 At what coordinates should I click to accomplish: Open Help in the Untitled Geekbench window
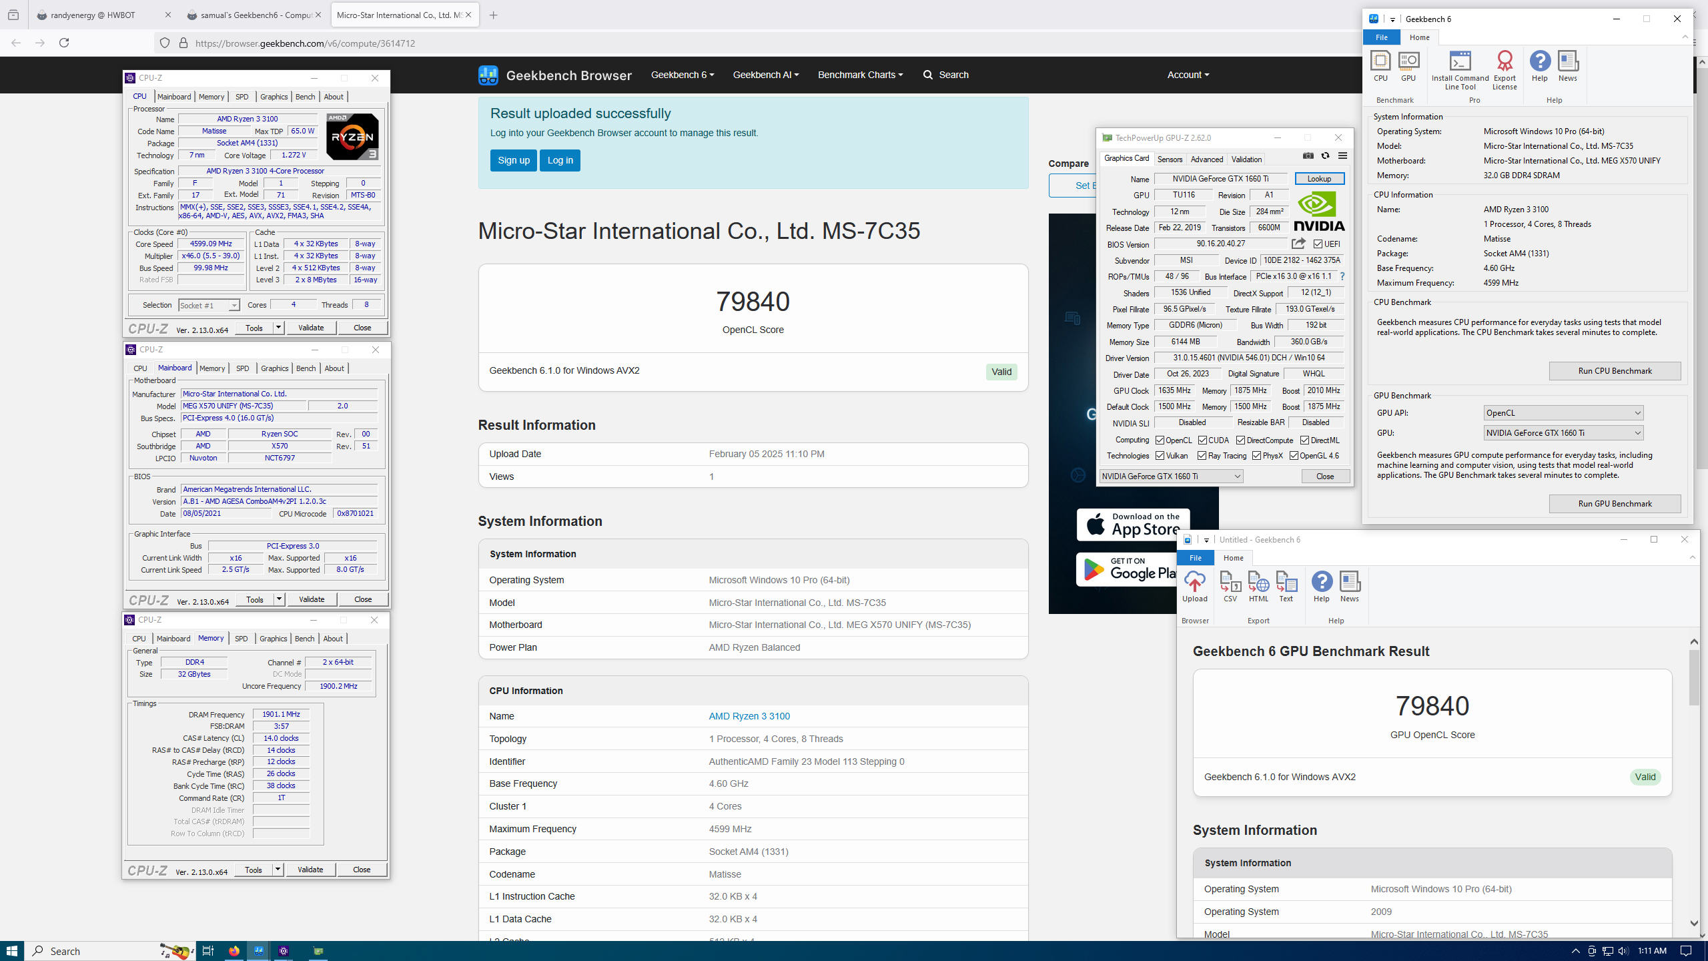tap(1321, 587)
